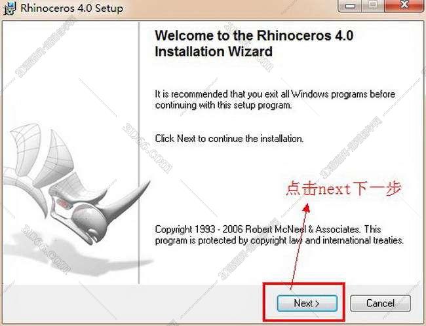
Task: Click the rhino's horn in the artwork
Action: click(128, 200)
